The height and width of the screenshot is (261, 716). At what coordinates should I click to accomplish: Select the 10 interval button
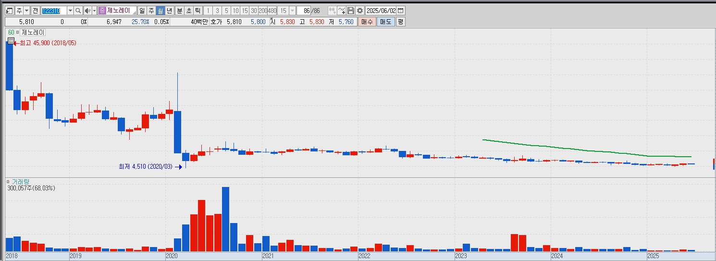click(235, 11)
